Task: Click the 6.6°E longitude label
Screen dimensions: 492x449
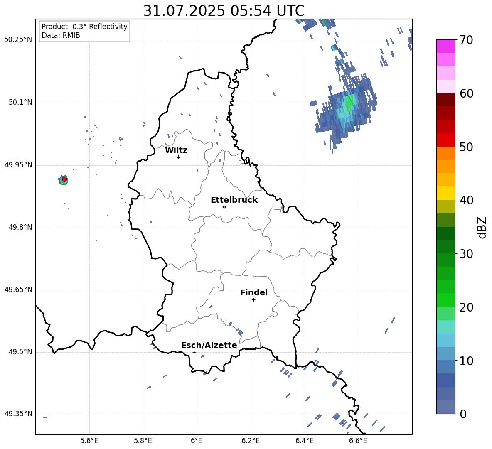Action: (x=358, y=441)
